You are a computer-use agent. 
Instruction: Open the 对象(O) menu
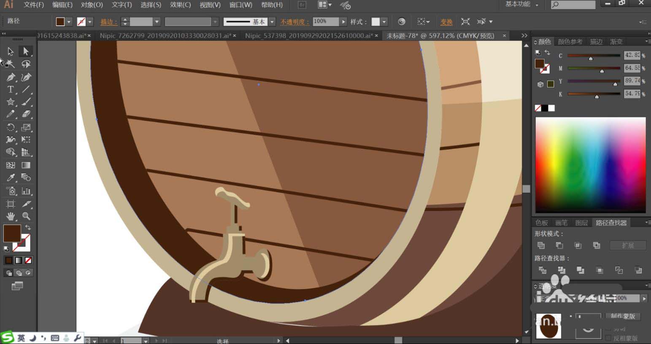(92, 5)
